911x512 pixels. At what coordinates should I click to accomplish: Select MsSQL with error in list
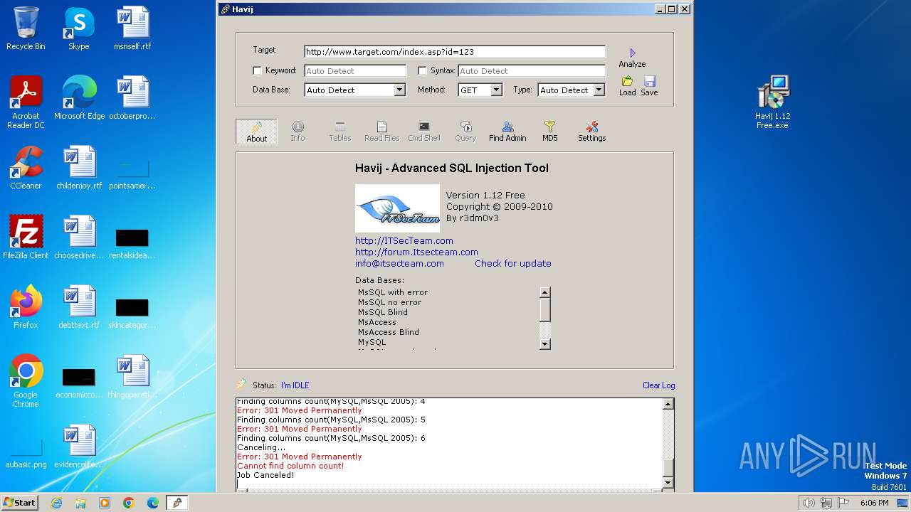pos(393,292)
